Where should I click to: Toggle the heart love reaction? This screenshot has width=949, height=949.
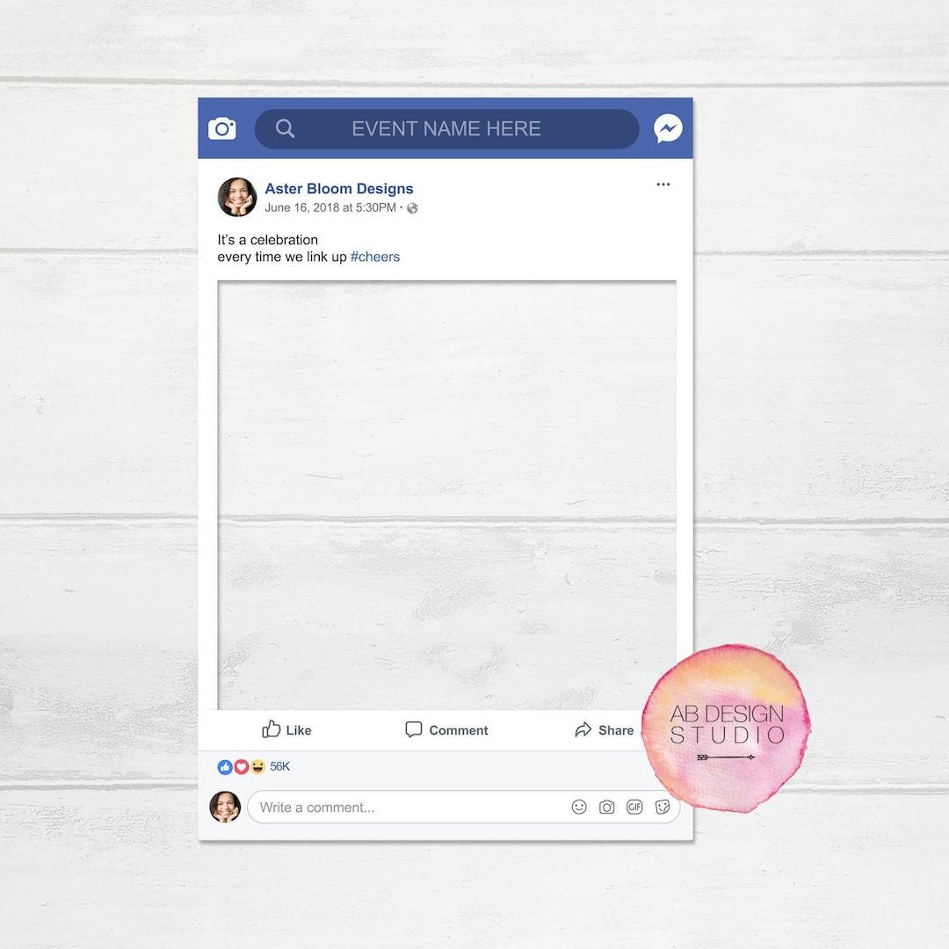coord(241,766)
